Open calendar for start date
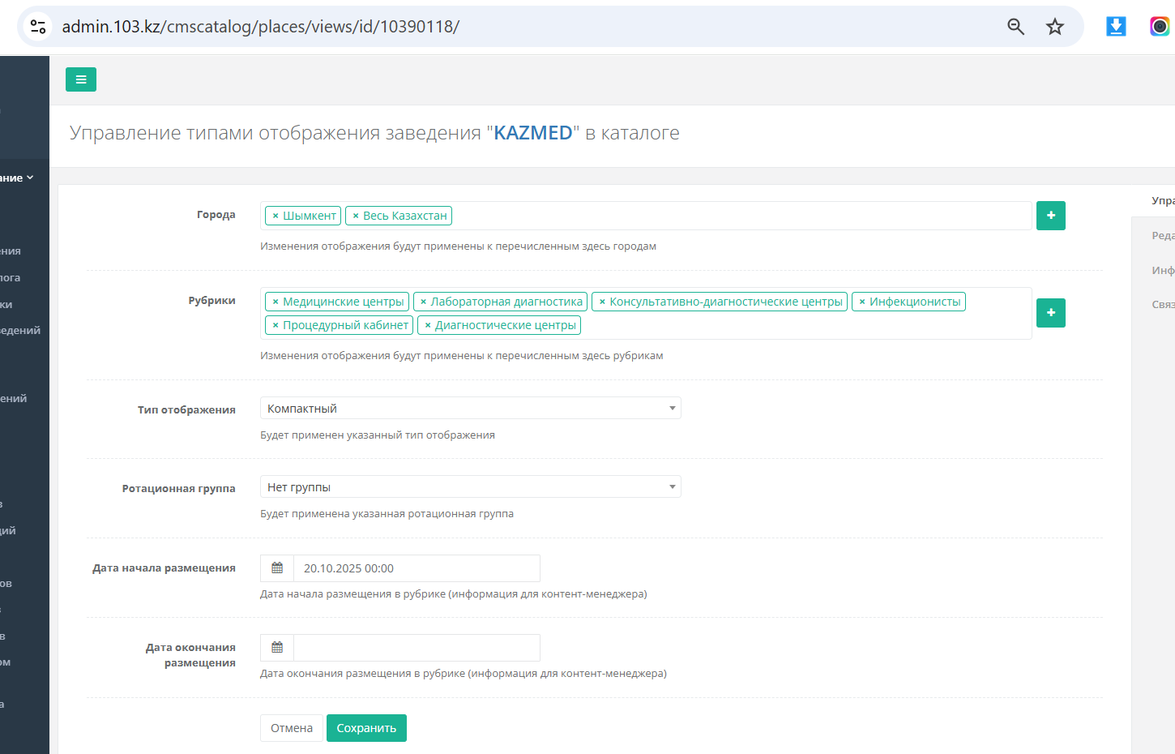1175x754 pixels. [x=277, y=568]
